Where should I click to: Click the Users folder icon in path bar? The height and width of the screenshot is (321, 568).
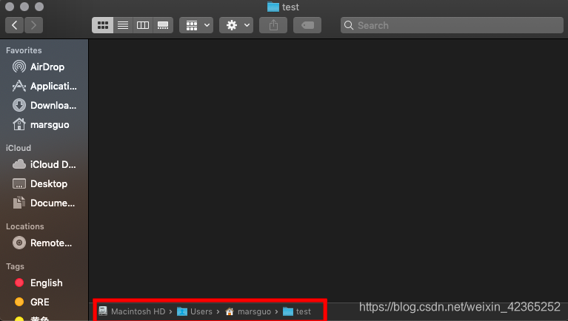tap(182, 311)
